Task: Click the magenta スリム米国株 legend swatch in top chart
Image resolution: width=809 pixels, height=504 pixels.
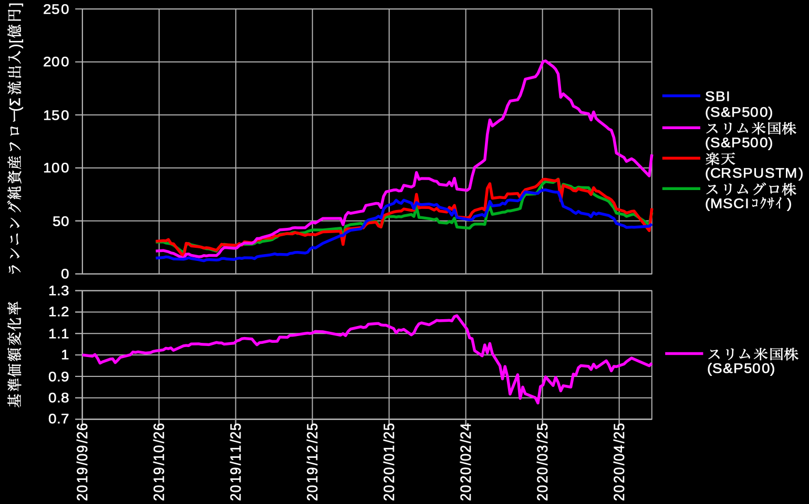Action: coord(682,128)
